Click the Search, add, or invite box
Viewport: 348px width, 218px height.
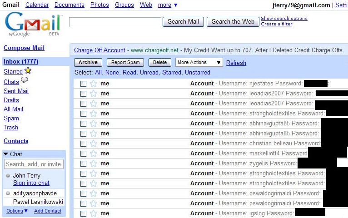34,164
